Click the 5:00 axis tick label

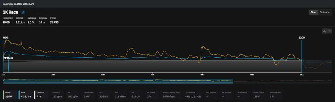(x=152, y=75)
